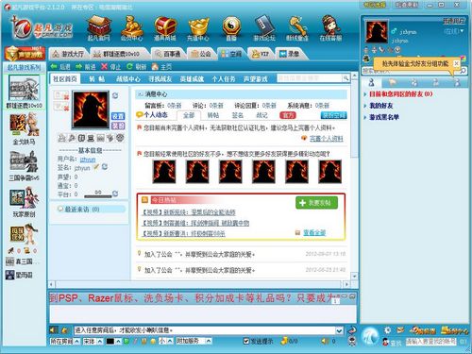Toggle the 发送提示 checkbox
472x354 pixels.
click(x=246, y=341)
